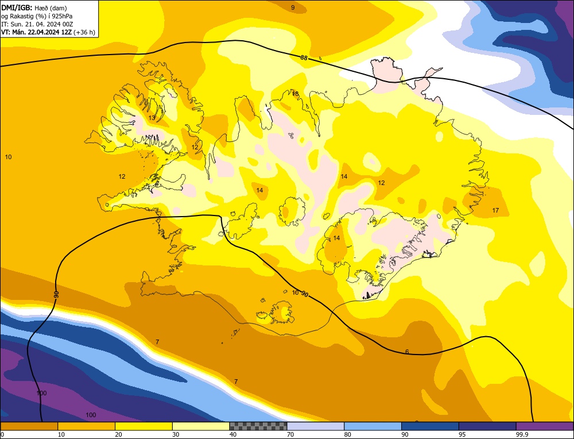Select the lavender 70–80% legend swatch

click(x=316, y=426)
